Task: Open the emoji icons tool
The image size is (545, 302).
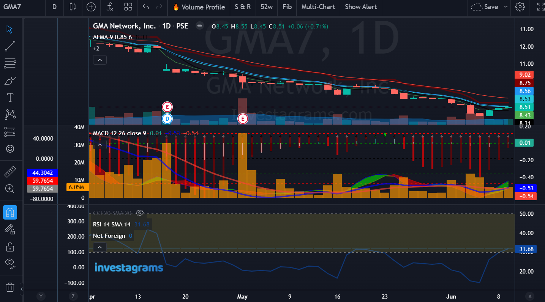Action: point(10,149)
